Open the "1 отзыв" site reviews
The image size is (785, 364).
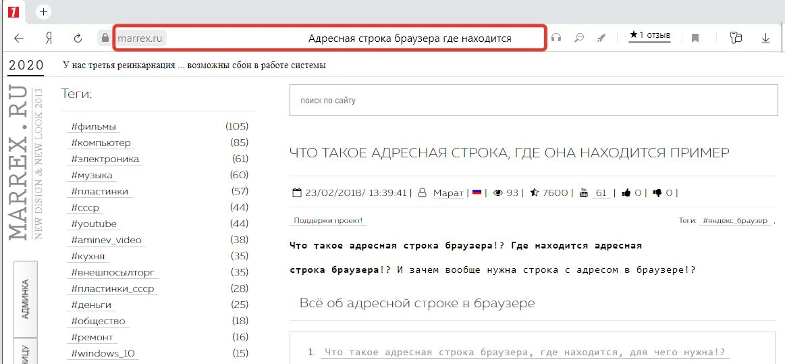click(650, 36)
